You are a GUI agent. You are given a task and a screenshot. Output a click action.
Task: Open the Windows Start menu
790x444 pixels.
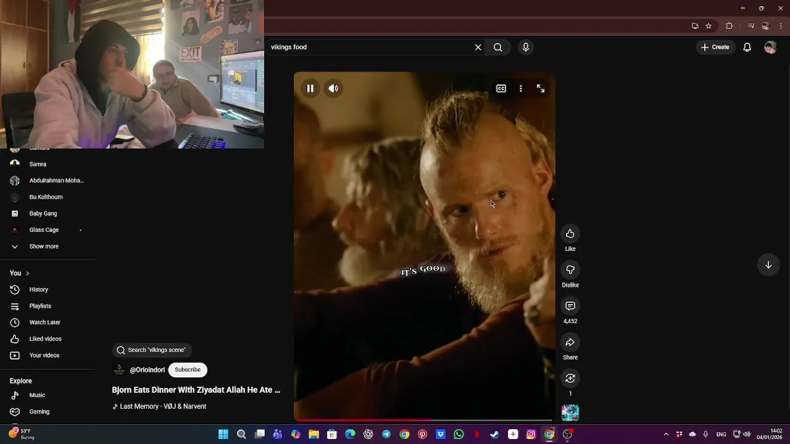[x=223, y=434]
